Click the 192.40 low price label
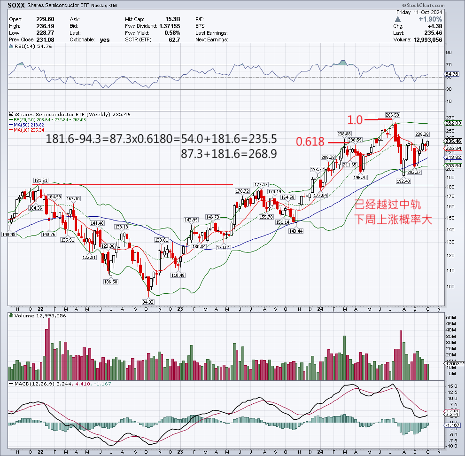 click(403, 181)
